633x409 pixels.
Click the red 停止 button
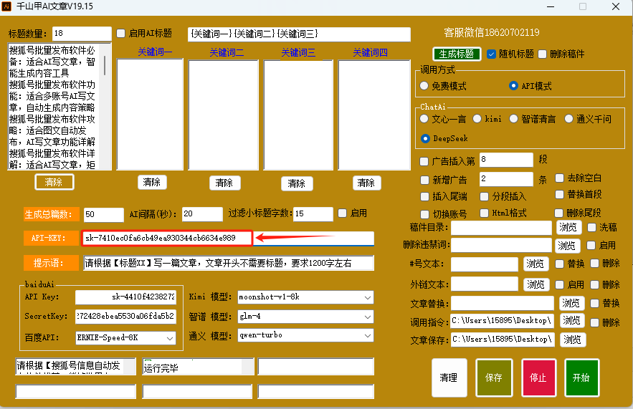click(538, 377)
